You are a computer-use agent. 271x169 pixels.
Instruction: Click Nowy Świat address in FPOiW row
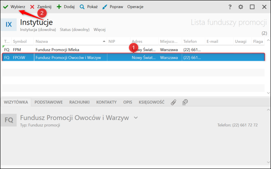(x=144, y=58)
